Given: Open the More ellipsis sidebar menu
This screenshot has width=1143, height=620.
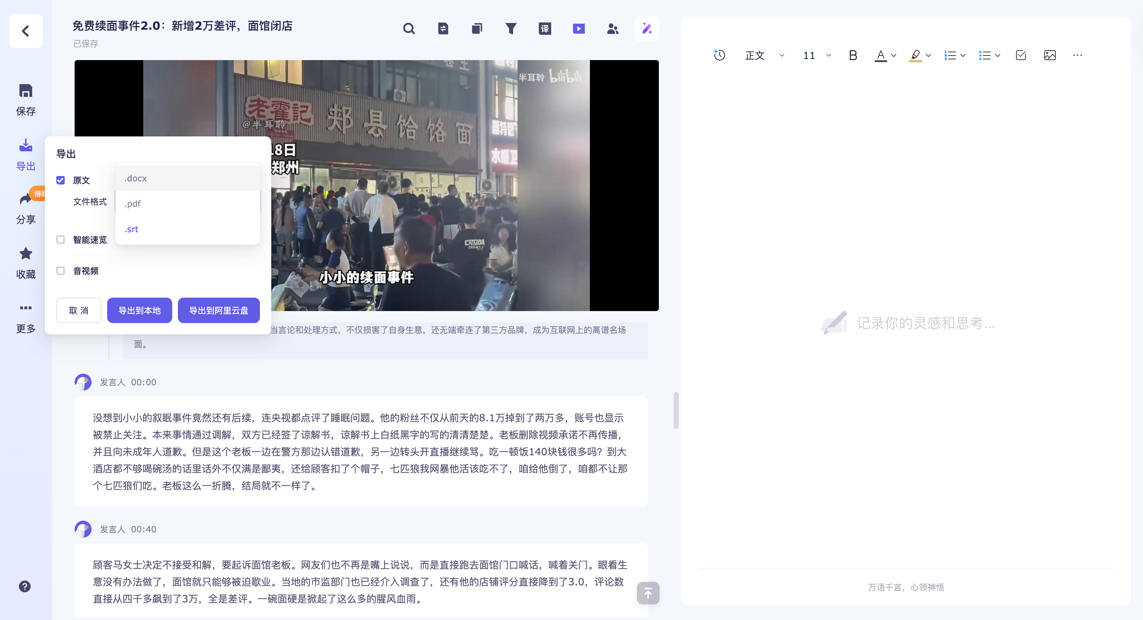Looking at the screenshot, I should click(26, 308).
